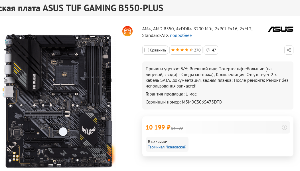
Task: Click the Сравнить compare label
Action: 158,50
